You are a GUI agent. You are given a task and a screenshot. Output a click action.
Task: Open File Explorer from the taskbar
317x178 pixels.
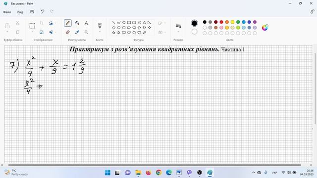pyautogui.click(x=138, y=173)
